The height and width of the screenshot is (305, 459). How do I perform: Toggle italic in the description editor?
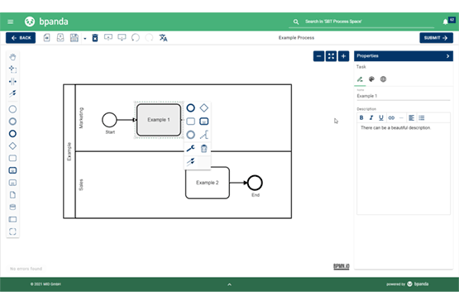[x=371, y=118]
